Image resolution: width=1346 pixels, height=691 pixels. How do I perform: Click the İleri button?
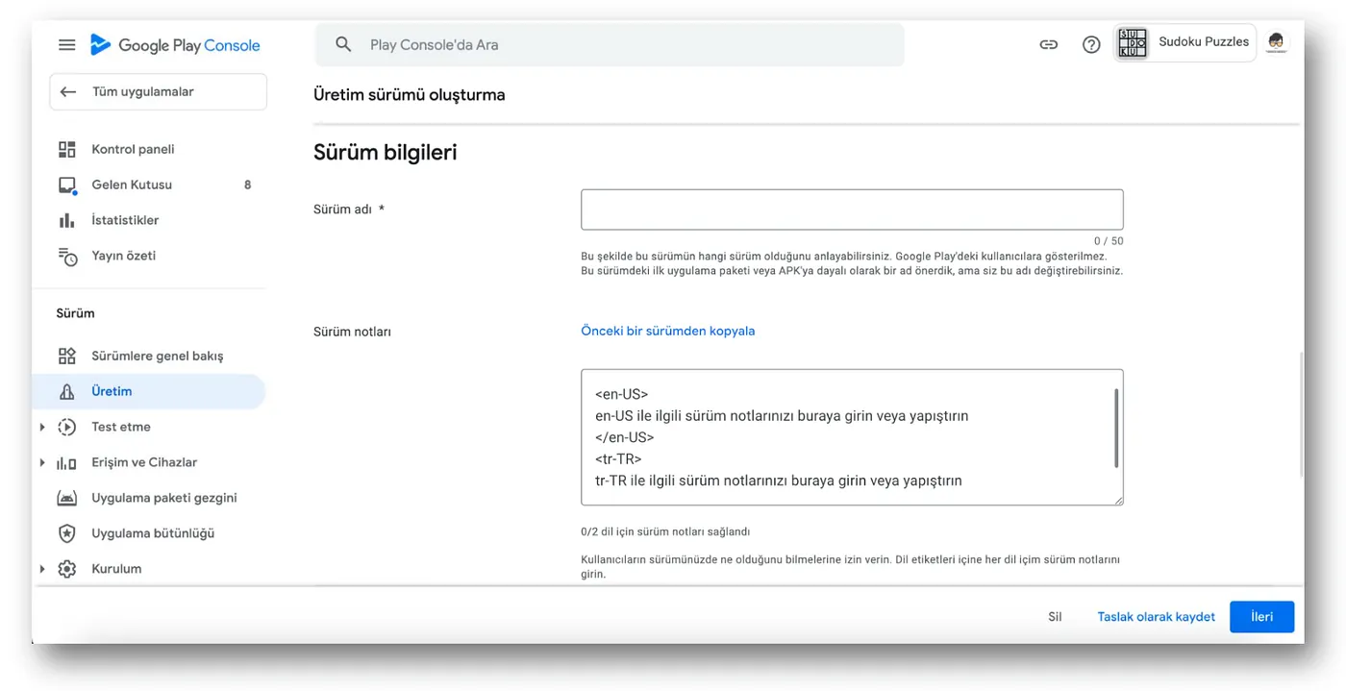[x=1261, y=616]
